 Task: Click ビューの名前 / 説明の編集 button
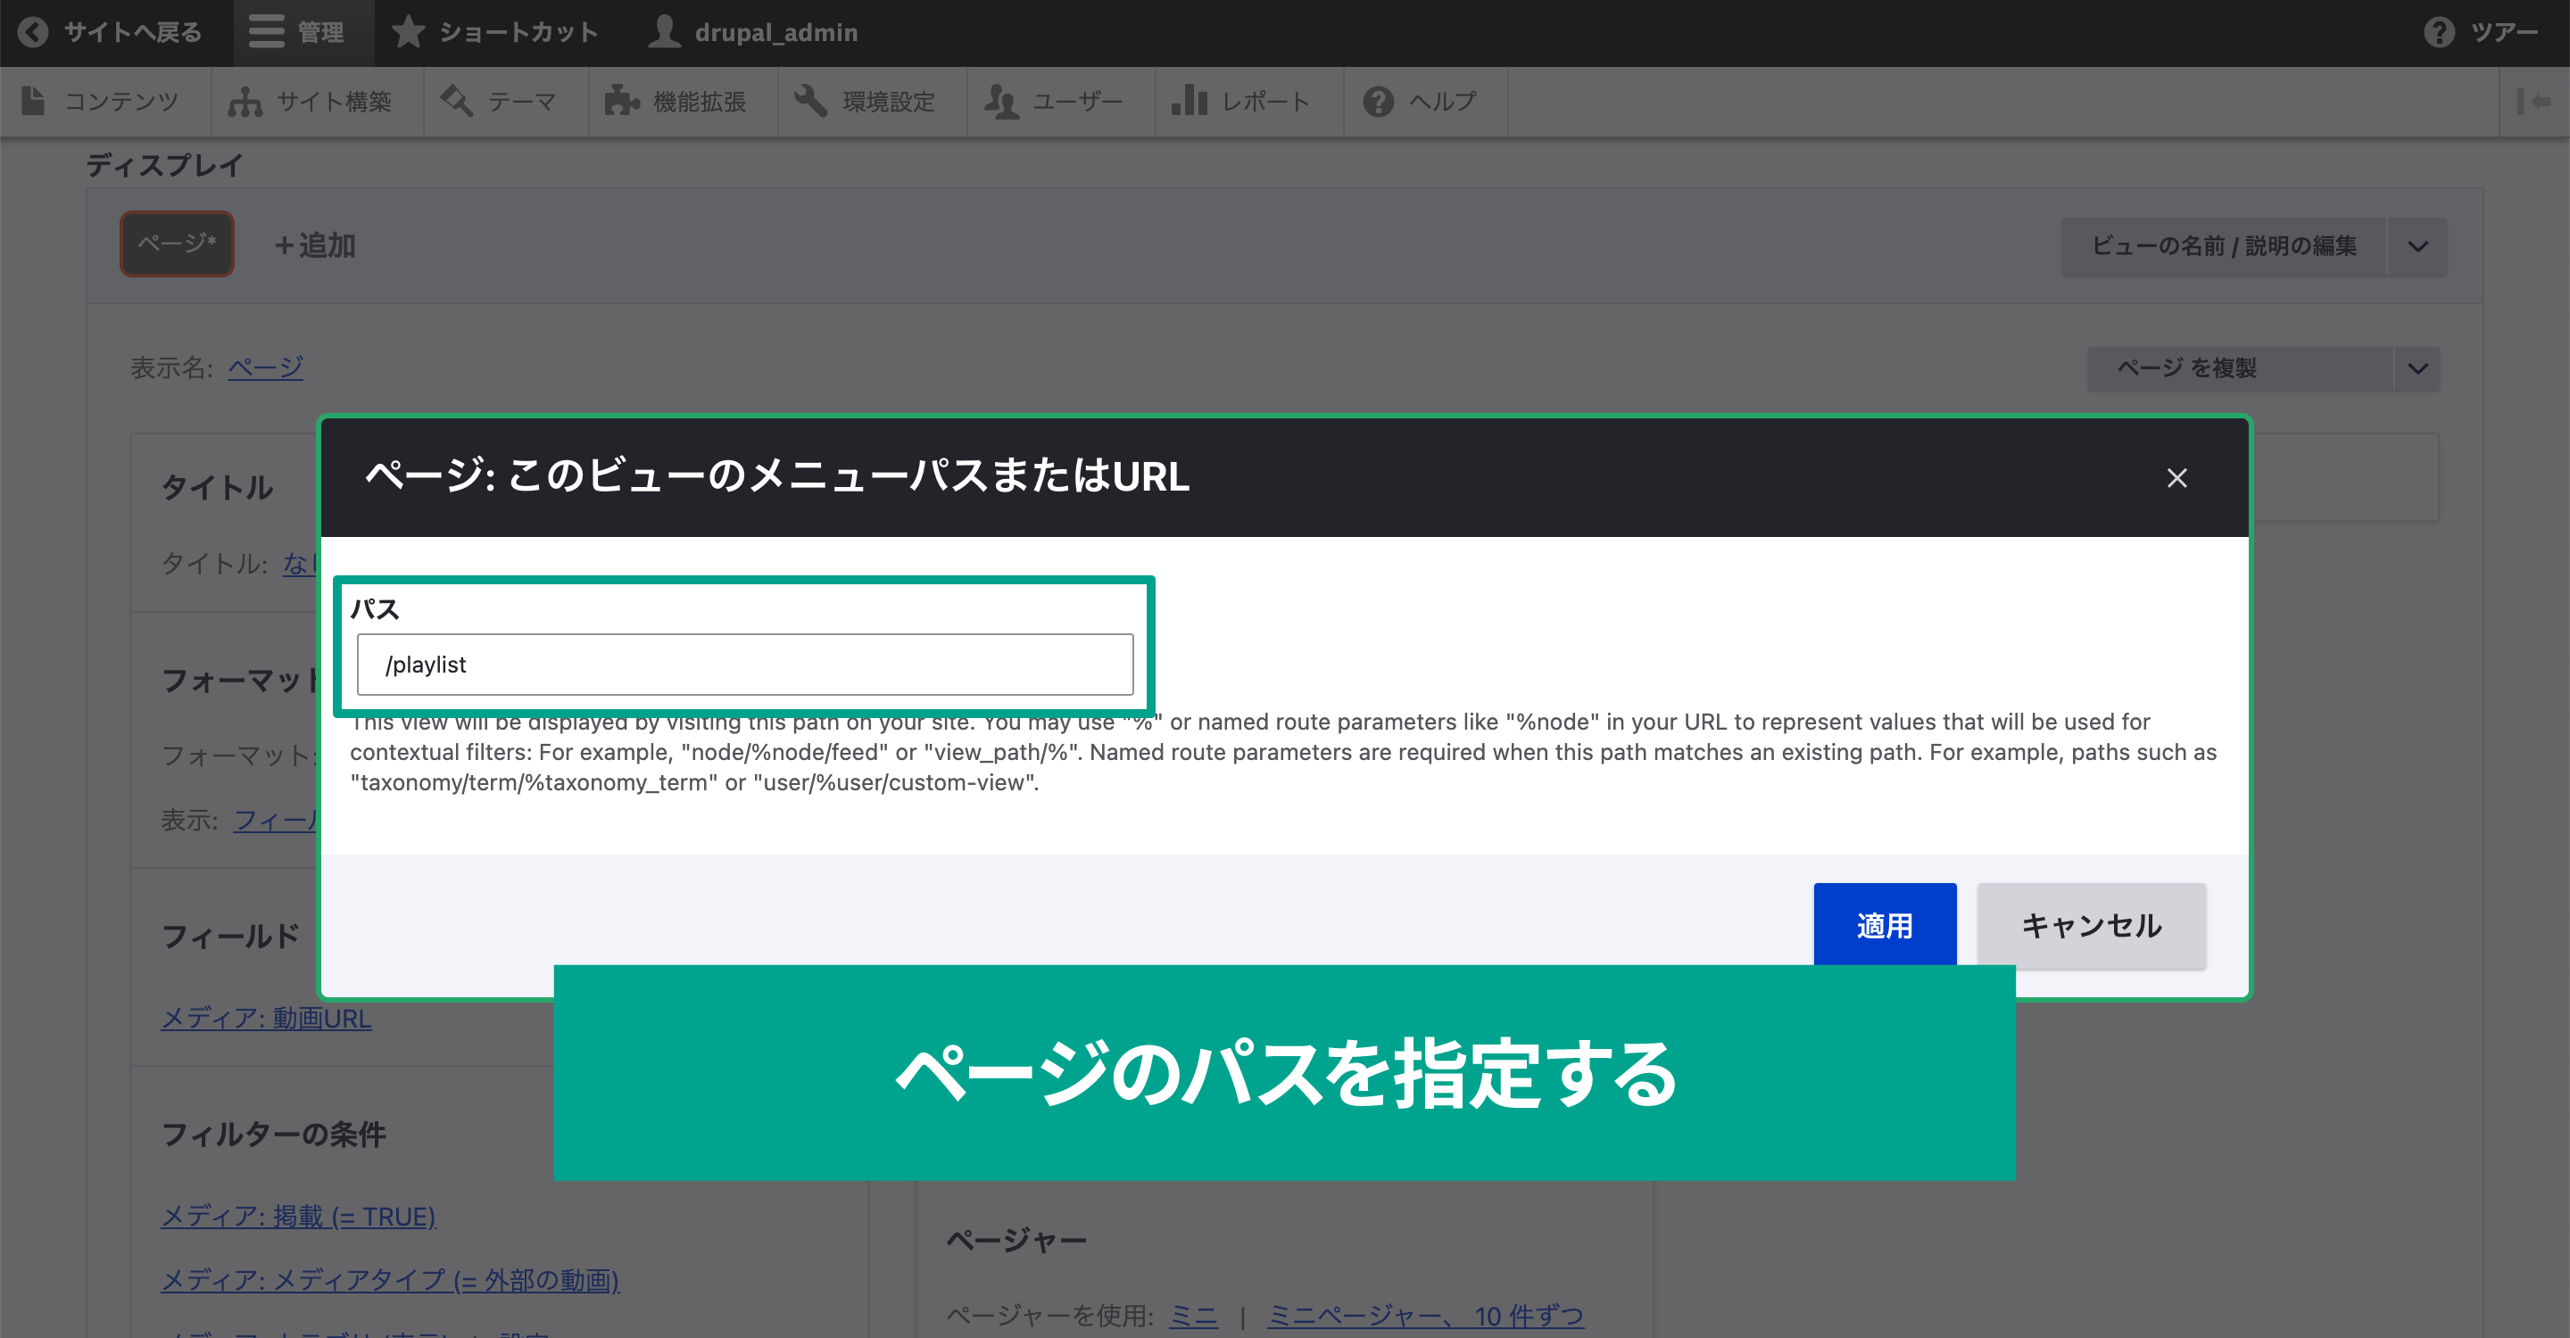[2224, 245]
